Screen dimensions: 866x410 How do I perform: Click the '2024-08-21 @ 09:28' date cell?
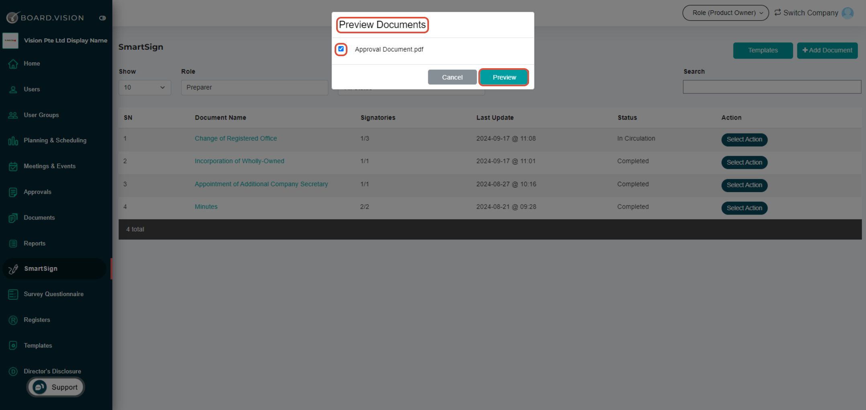[x=506, y=207]
